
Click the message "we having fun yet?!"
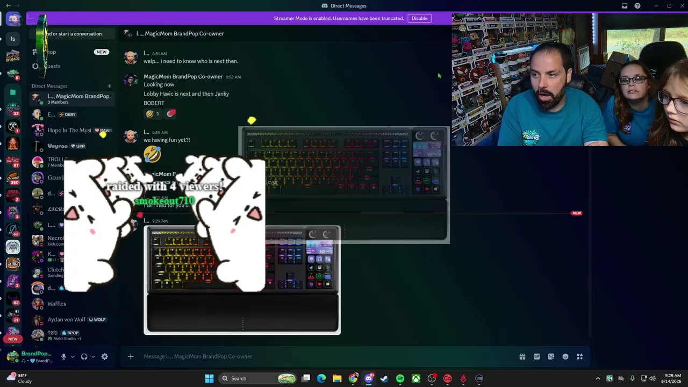coord(167,140)
